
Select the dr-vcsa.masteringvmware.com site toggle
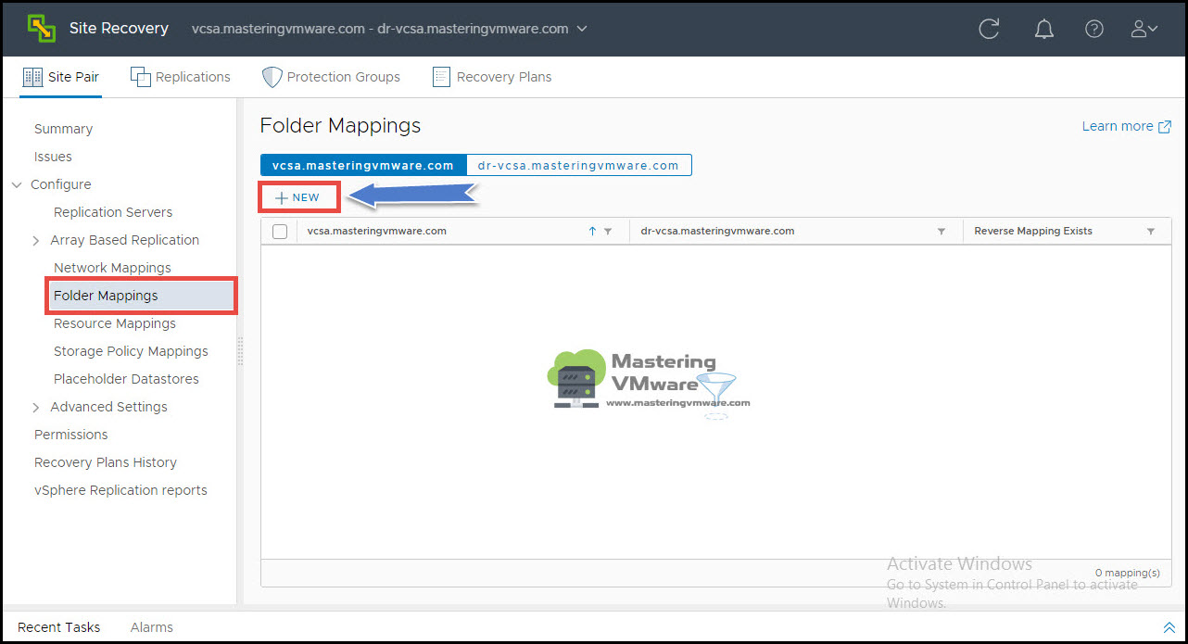(579, 166)
